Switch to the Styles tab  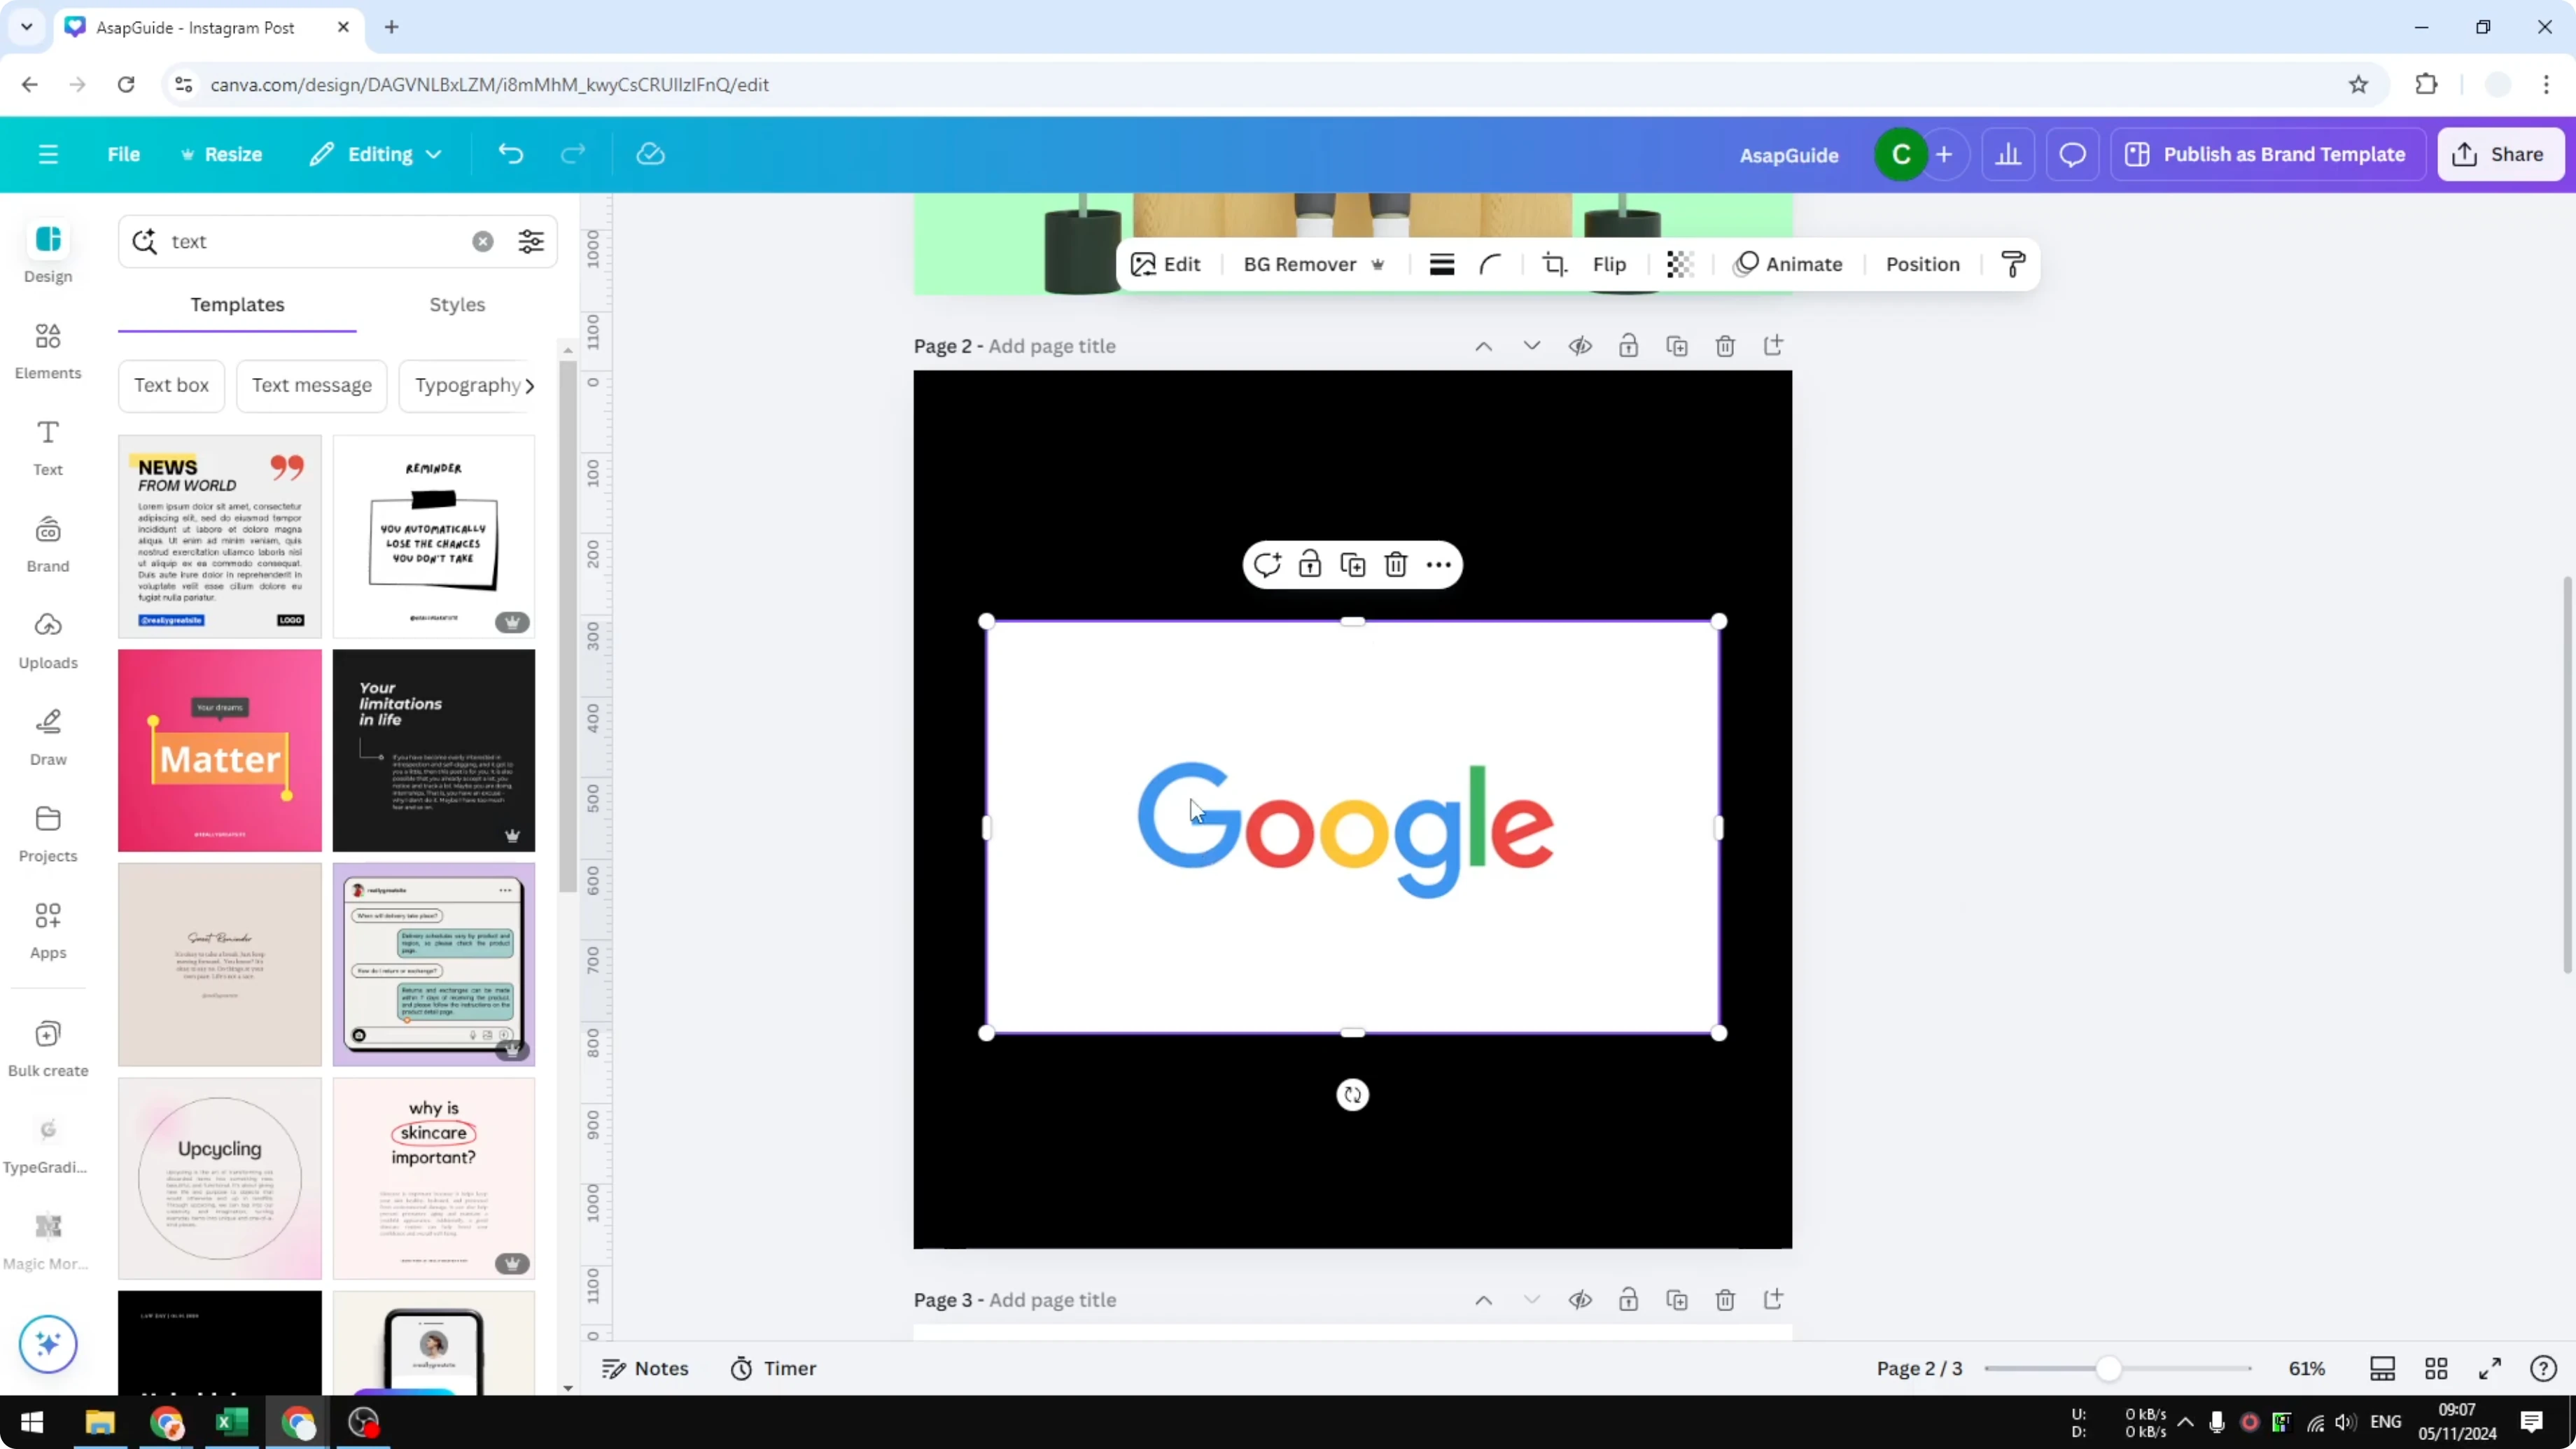click(x=457, y=305)
